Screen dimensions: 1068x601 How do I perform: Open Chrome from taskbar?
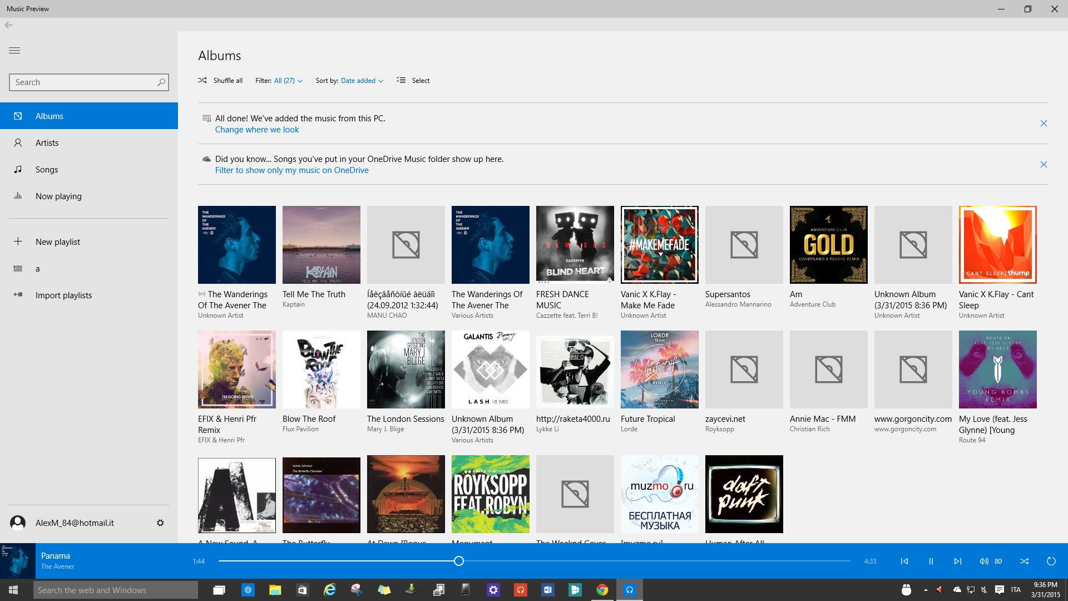coord(602,590)
